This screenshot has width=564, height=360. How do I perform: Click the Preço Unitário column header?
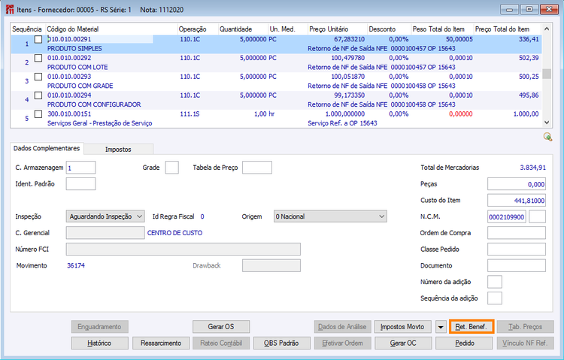[x=338, y=29]
